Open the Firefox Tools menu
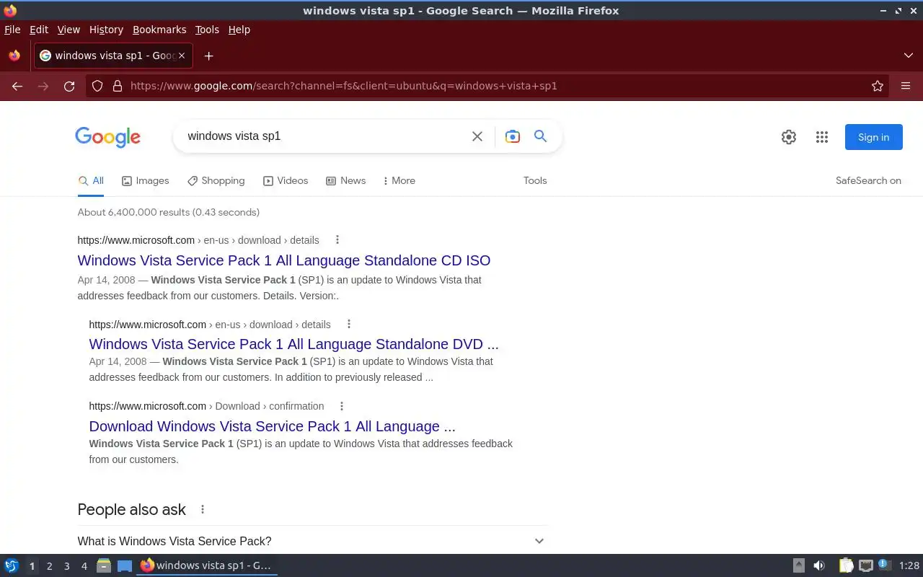 click(x=207, y=30)
